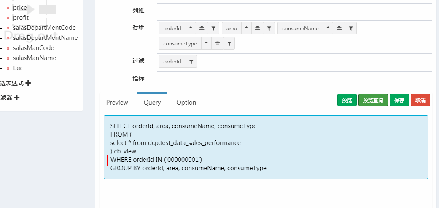Screen dimensions: 439x208
Task: Select the consumeName tag in 行维
Action: [x=300, y=28]
